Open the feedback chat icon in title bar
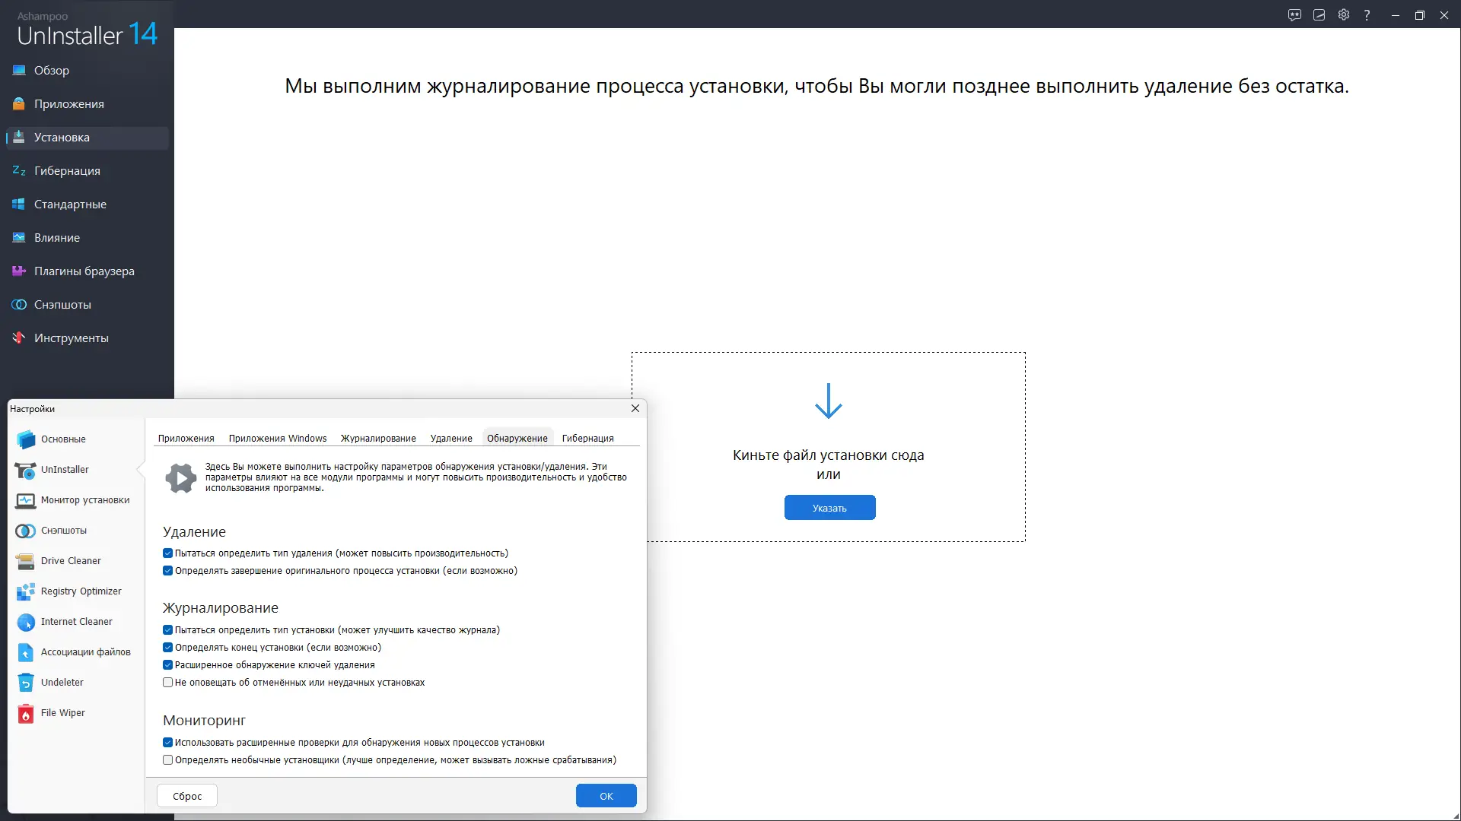Screen dimensions: 1461x821 coord(1294,15)
